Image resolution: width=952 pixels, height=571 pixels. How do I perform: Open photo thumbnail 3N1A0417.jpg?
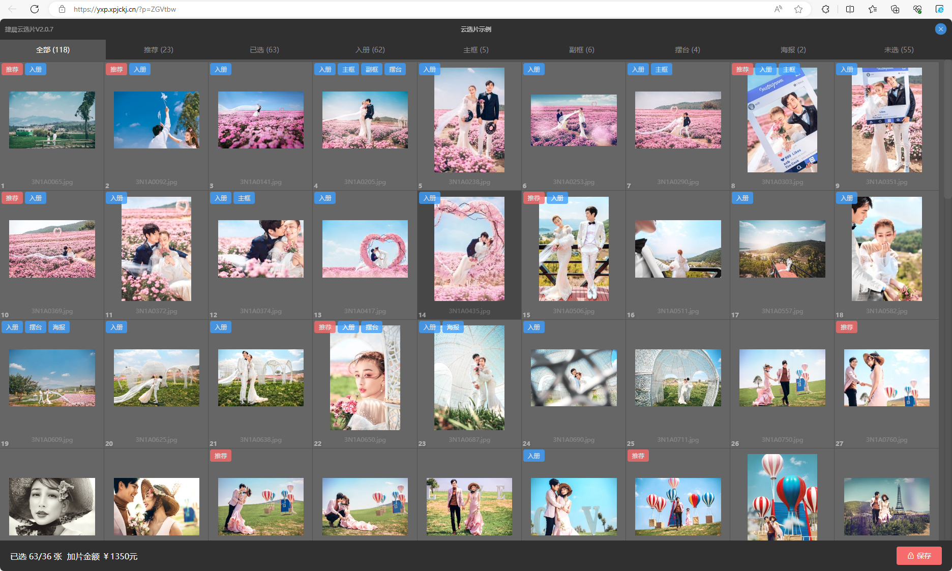(x=365, y=249)
